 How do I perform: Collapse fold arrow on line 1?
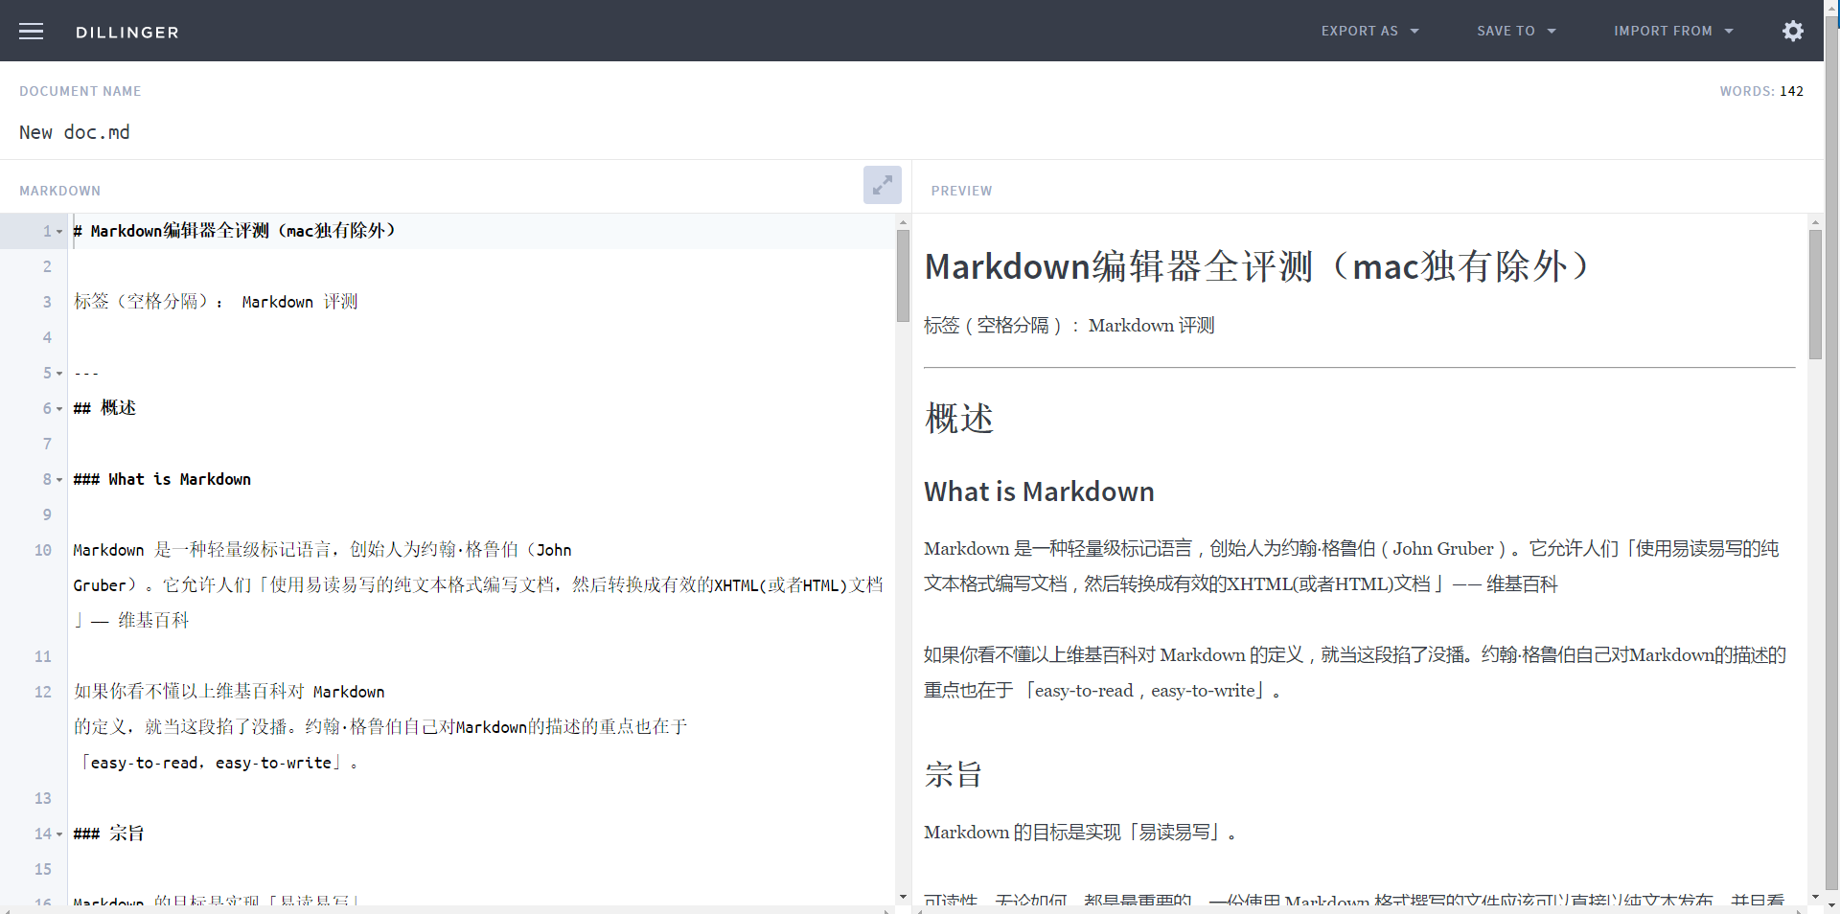point(59,232)
